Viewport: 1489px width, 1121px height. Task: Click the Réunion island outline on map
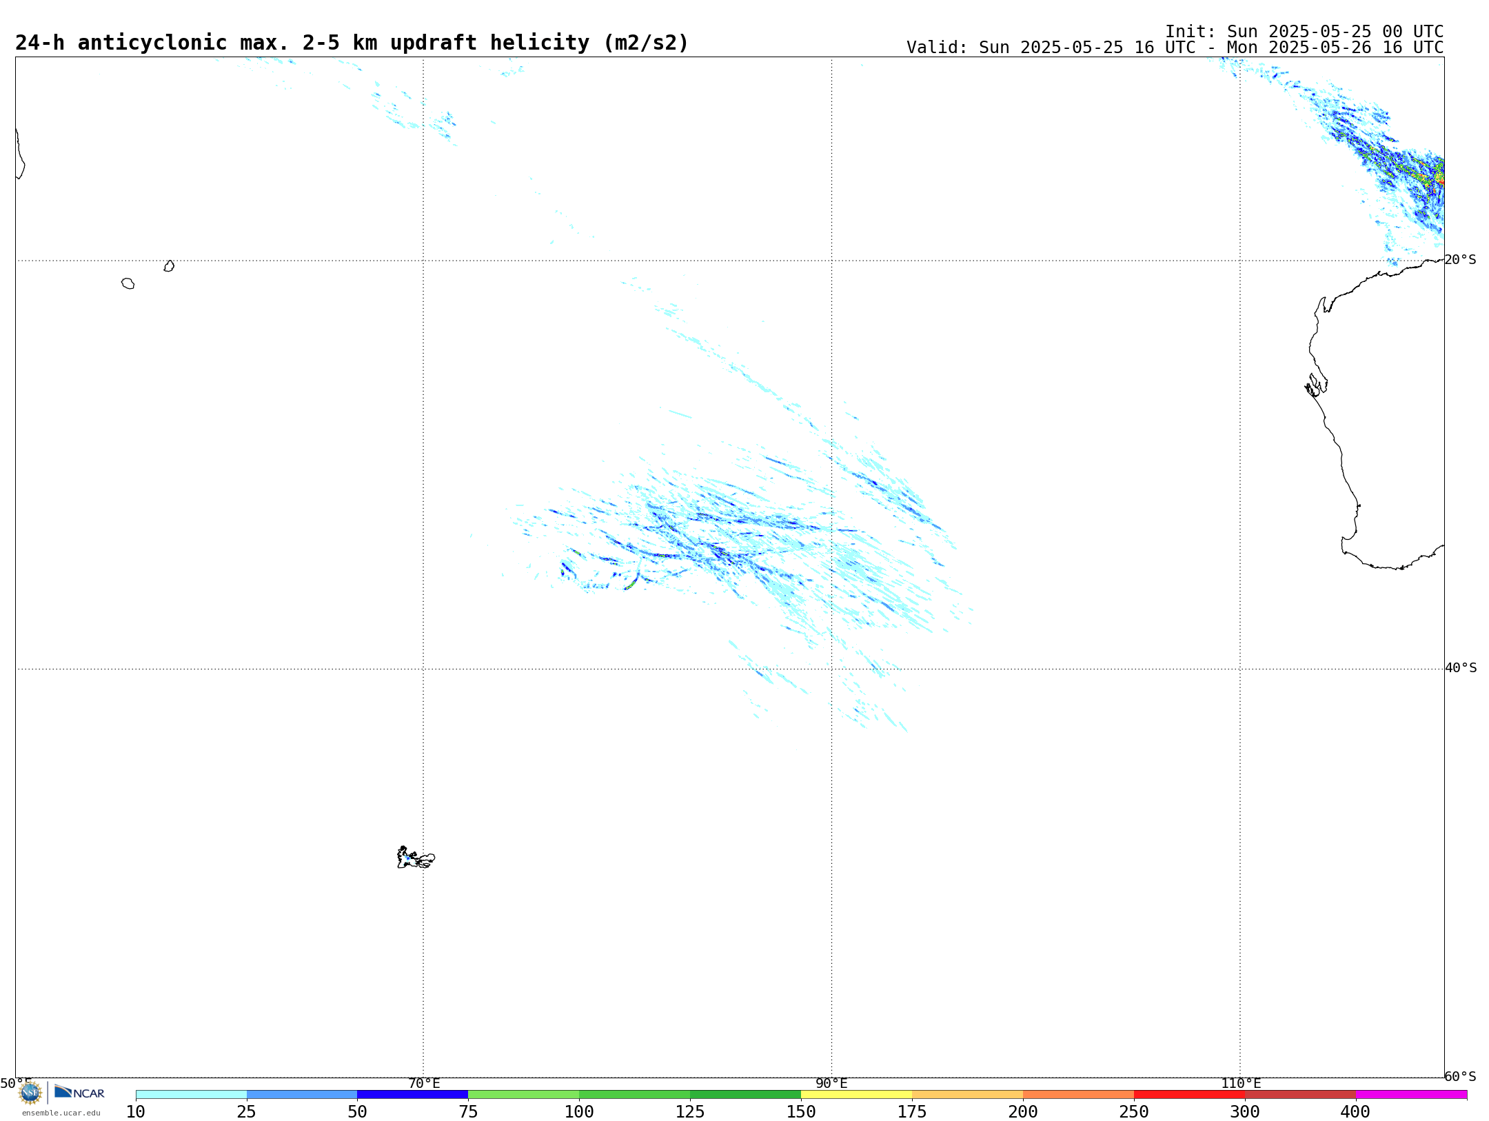point(128,283)
